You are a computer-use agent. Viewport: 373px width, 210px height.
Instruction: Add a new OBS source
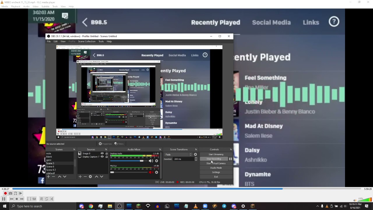point(80,176)
